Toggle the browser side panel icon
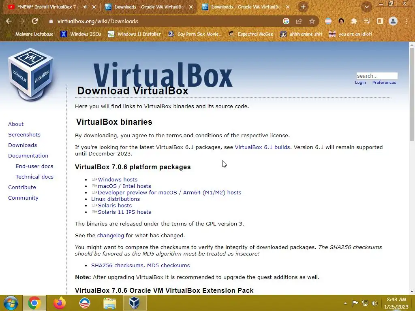 pyautogui.click(x=380, y=21)
